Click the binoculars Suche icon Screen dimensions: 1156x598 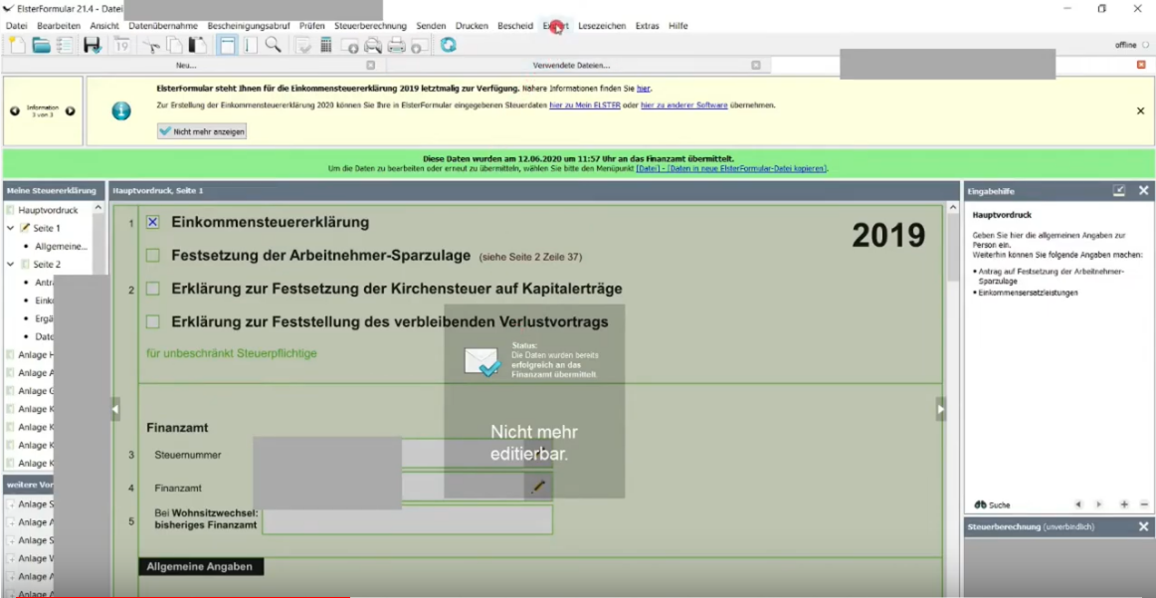(981, 505)
